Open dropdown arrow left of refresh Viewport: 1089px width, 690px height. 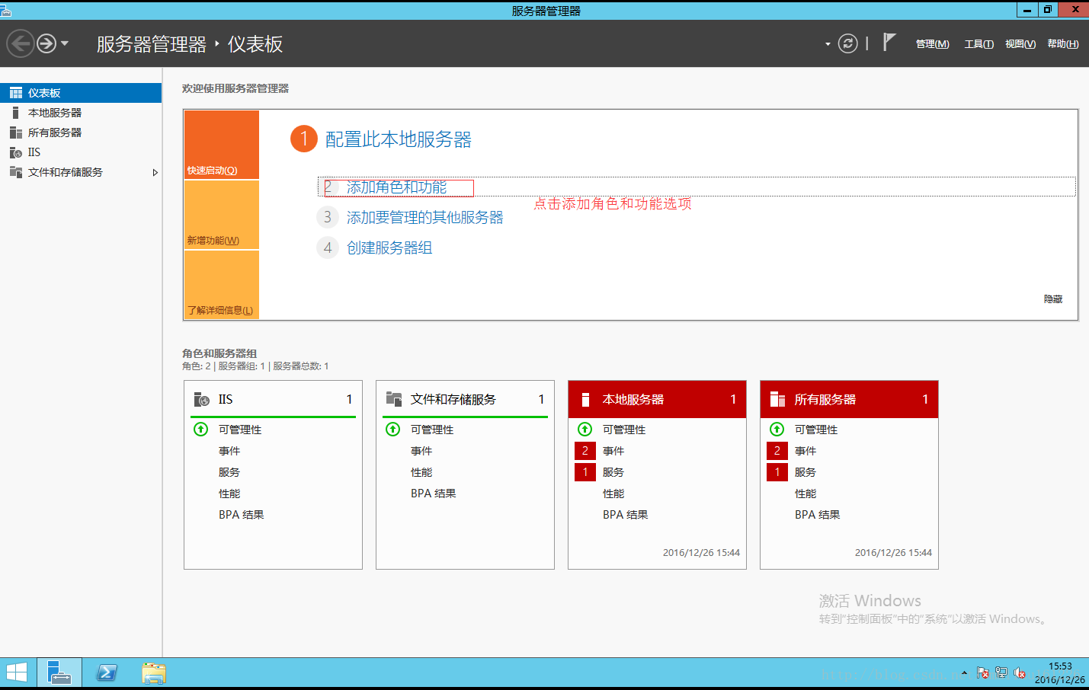coord(828,44)
